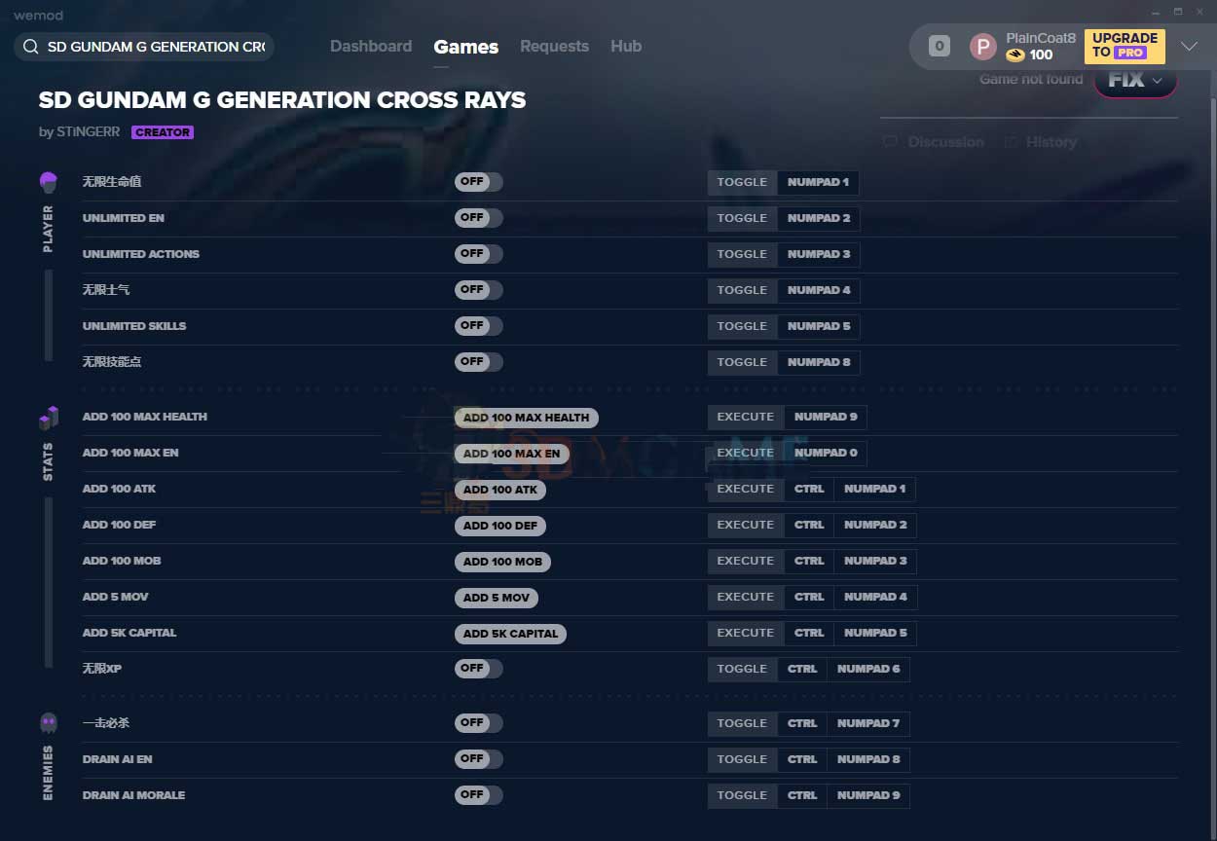Screen dimensions: 1217x841
Task: Toggle 无限XP switch
Action: [478, 669]
